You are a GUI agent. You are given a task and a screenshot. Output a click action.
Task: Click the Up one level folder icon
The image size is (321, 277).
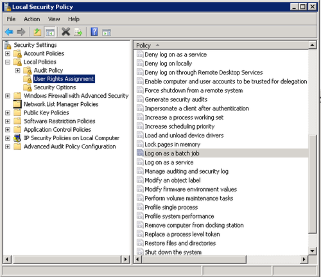37,32
